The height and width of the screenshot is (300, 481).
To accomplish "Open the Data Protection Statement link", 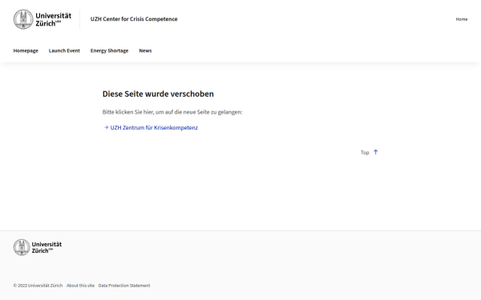I will [x=124, y=286].
